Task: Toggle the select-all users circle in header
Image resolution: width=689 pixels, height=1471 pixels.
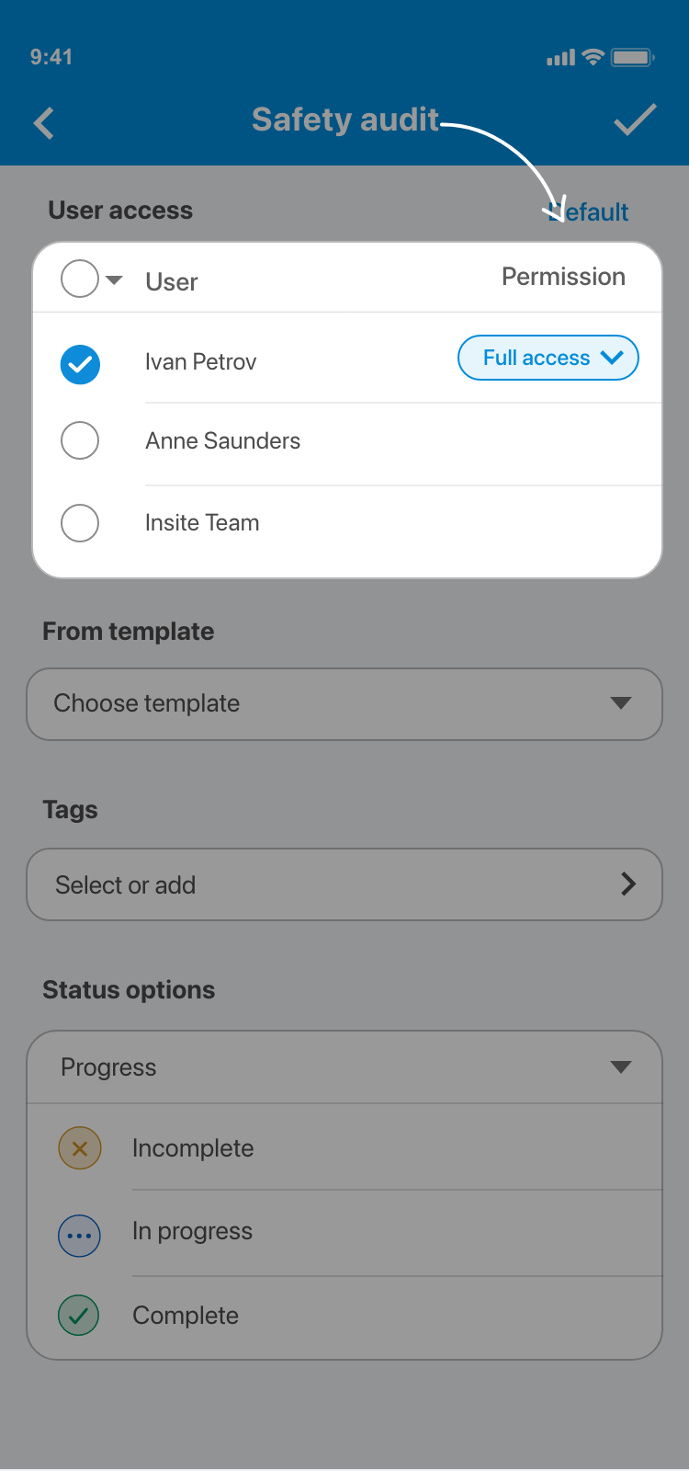Action: tap(80, 279)
